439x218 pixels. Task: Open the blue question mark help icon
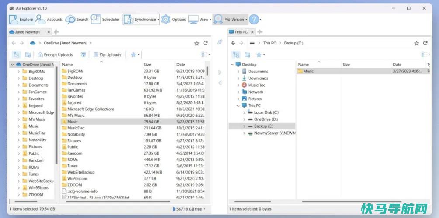pyautogui.click(x=254, y=20)
